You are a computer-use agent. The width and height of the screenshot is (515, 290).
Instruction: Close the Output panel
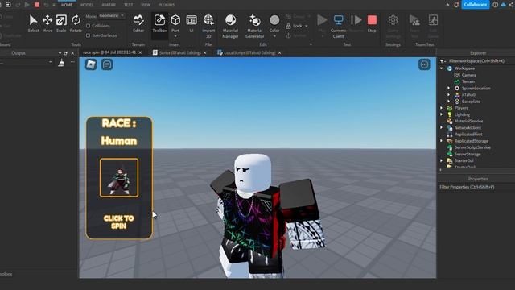click(72, 53)
